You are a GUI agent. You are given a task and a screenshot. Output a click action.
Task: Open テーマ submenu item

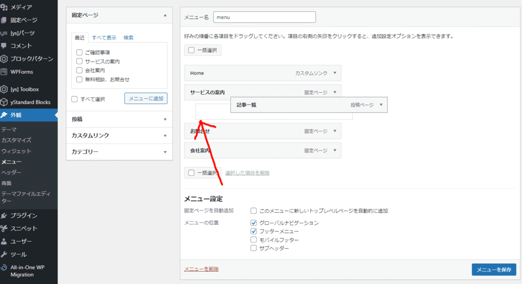pos(9,130)
